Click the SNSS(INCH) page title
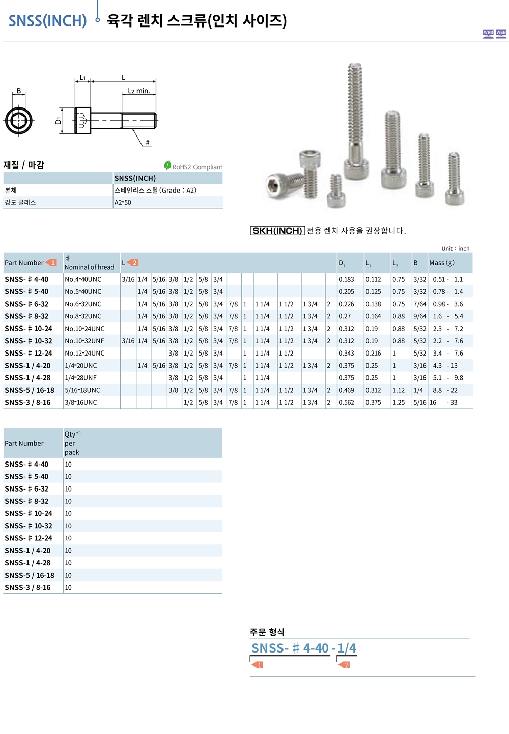Viewport: 509px width, 734px height. coord(48,21)
